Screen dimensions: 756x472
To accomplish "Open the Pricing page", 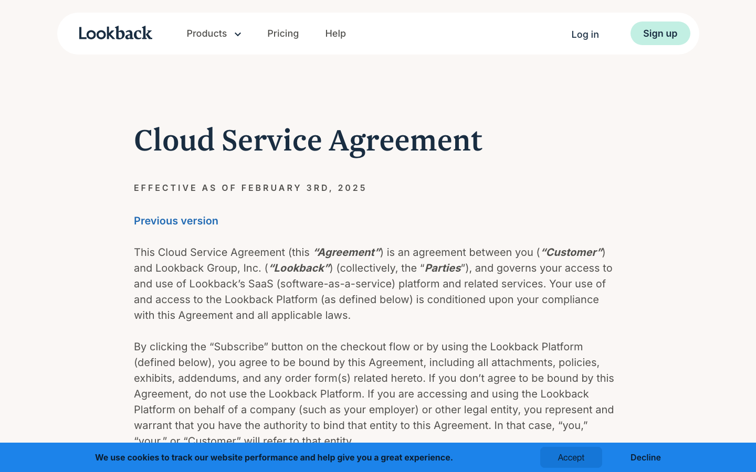I will (x=283, y=34).
